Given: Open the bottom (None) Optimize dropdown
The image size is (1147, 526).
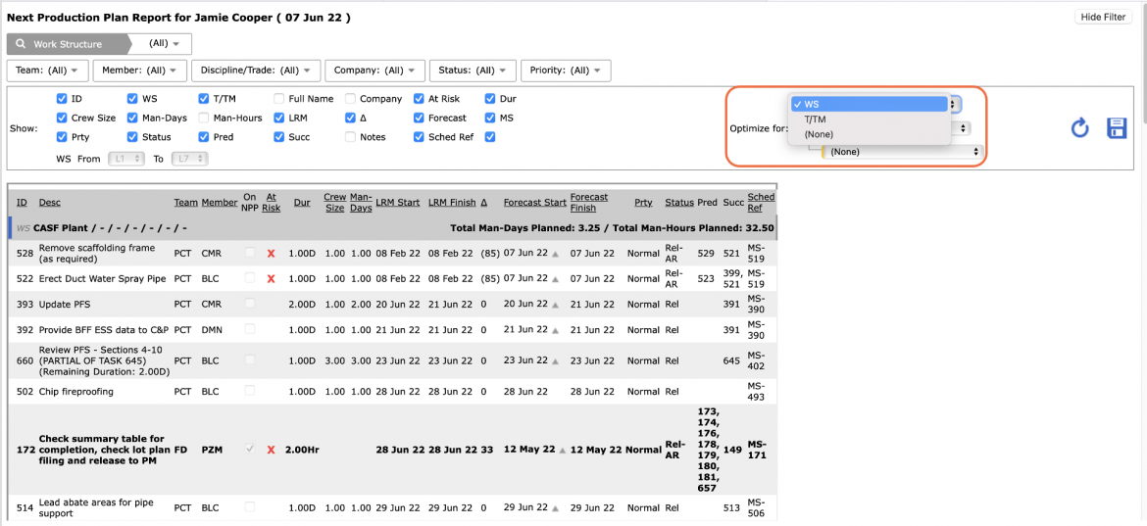Looking at the screenshot, I should click(902, 152).
